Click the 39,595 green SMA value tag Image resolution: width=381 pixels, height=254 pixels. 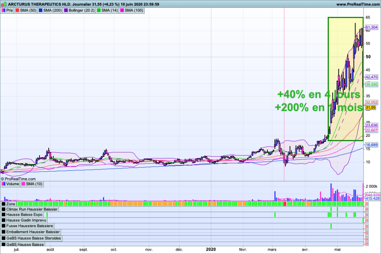coord(372,84)
